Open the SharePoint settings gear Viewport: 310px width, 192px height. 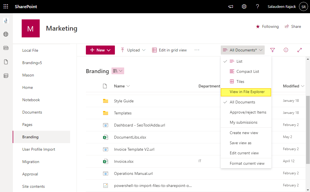244,6
